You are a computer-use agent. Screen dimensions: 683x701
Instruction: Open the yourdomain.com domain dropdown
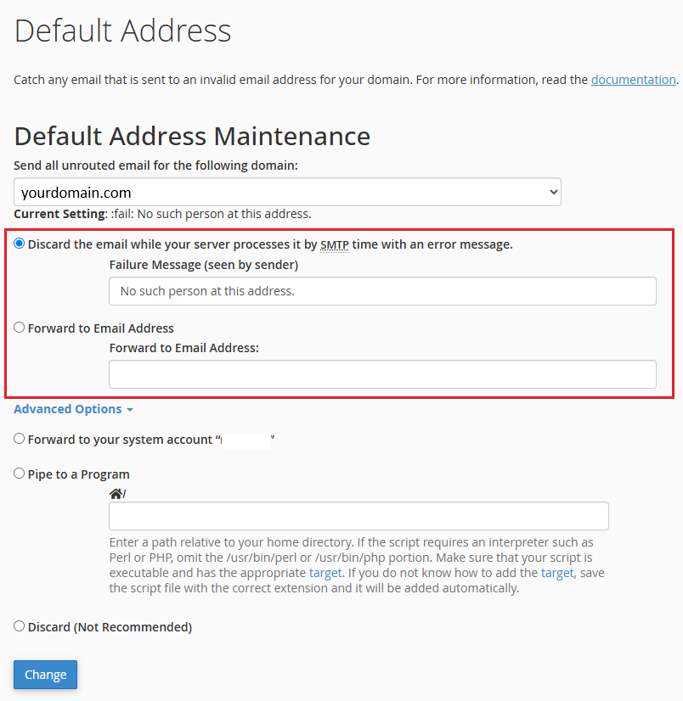click(x=287, y=192)
